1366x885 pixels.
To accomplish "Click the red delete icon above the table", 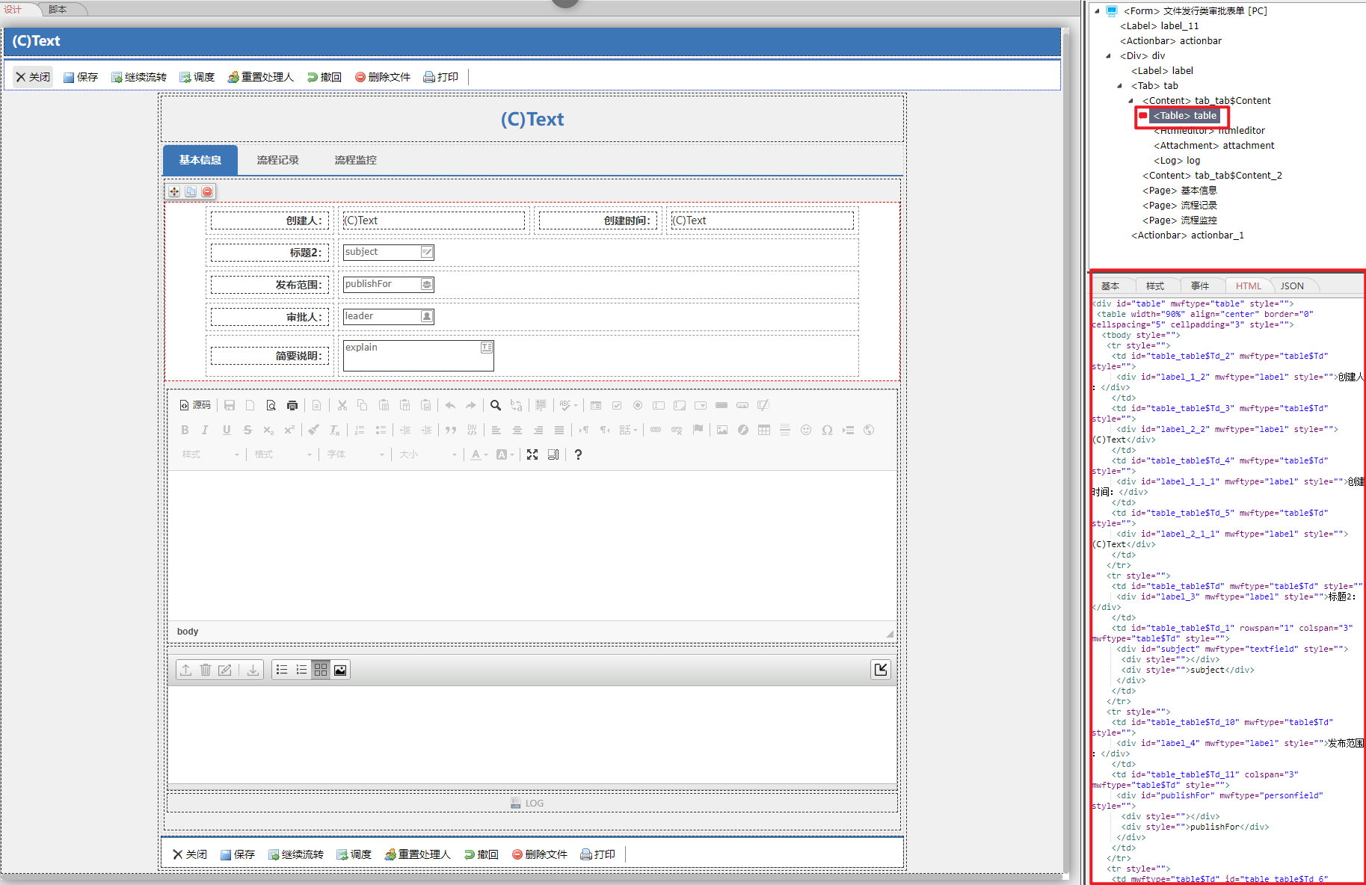I will tap(207, 192).
